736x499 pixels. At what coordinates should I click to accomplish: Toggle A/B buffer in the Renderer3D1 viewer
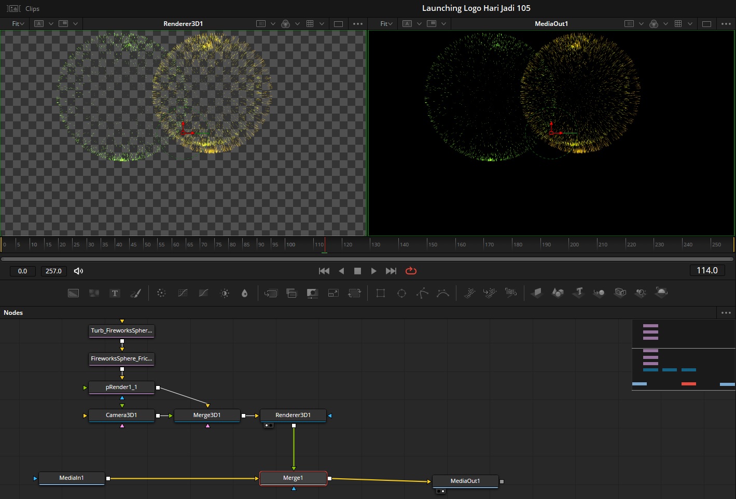[39, 24]
